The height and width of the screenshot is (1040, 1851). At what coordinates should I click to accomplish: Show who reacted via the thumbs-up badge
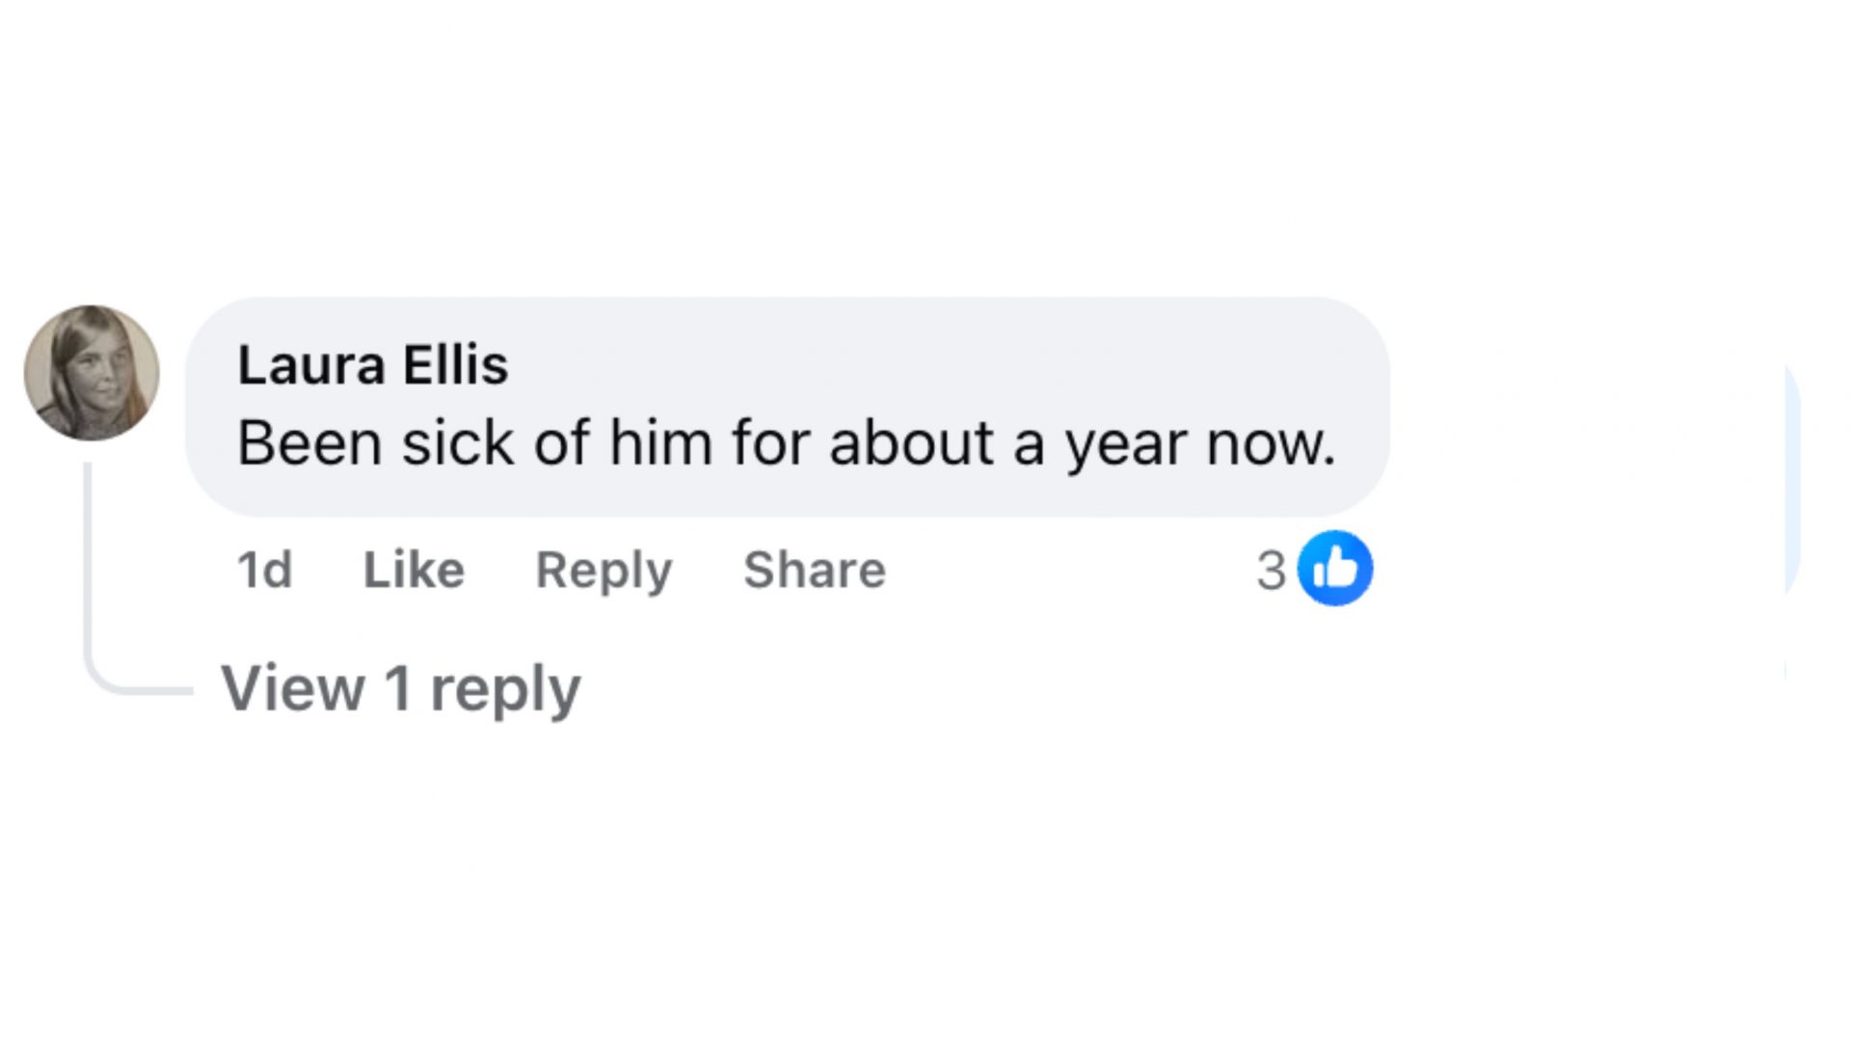(1334, 568)
